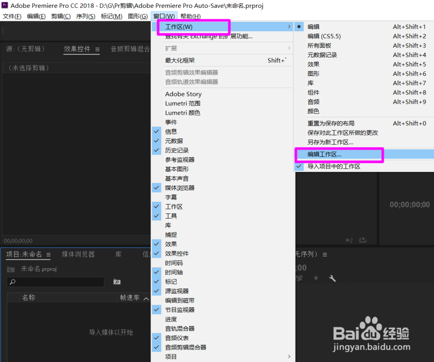Open the 剪辑(C) menu
434x362 pixels.
(x=61, y=16)
